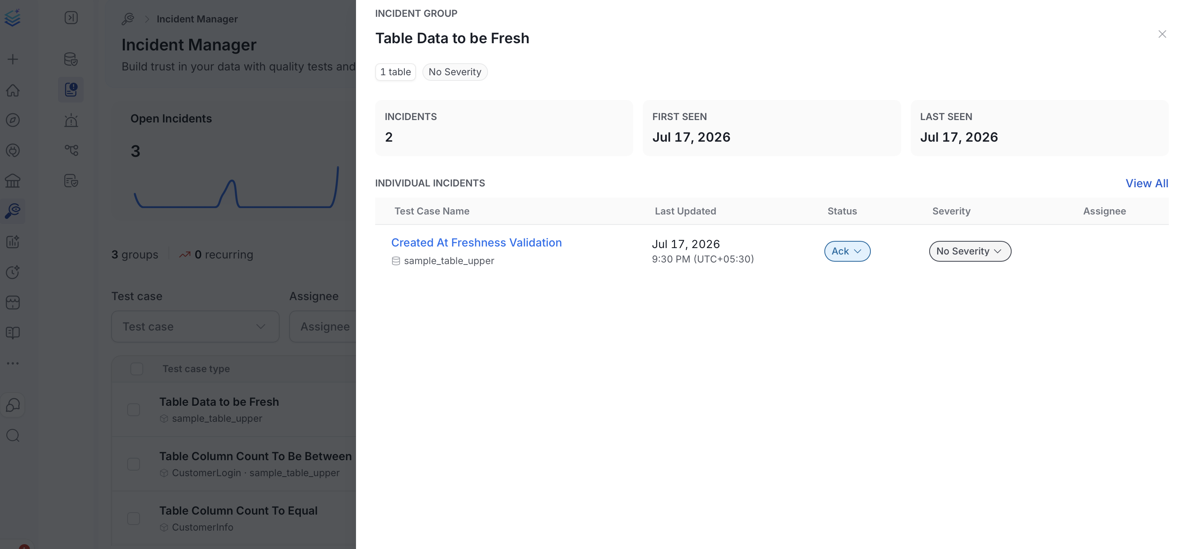The height and width of the screenshot is (549, 1184).
Task: Check the Table Column Count To Be Between row
Action: click(x=134, y=464)
